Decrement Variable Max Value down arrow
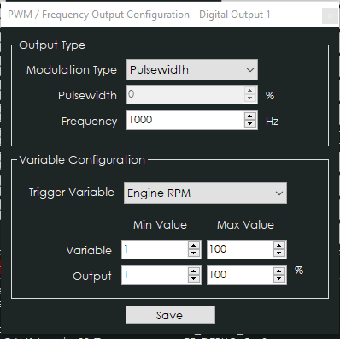The height and width of the screenshot is (339, 340). point(279,253)
